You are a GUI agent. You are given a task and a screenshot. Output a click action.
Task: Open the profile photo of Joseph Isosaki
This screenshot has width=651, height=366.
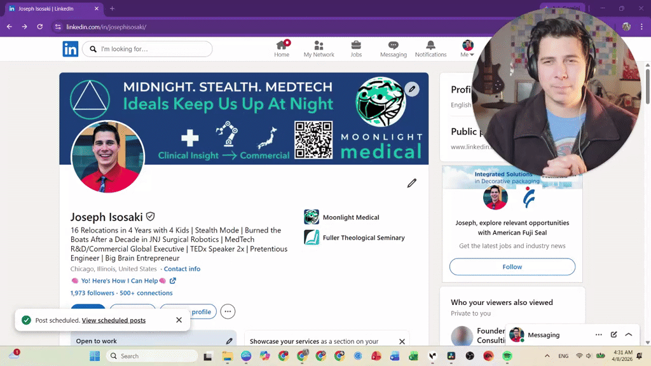(x=107, y=157)
